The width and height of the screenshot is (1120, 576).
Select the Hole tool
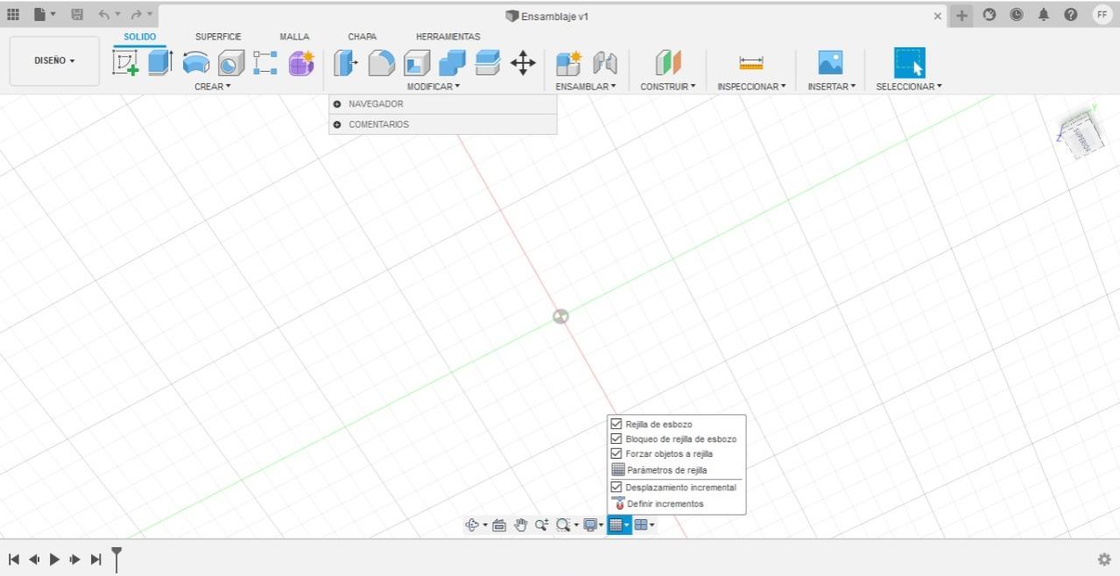point(230,63)
